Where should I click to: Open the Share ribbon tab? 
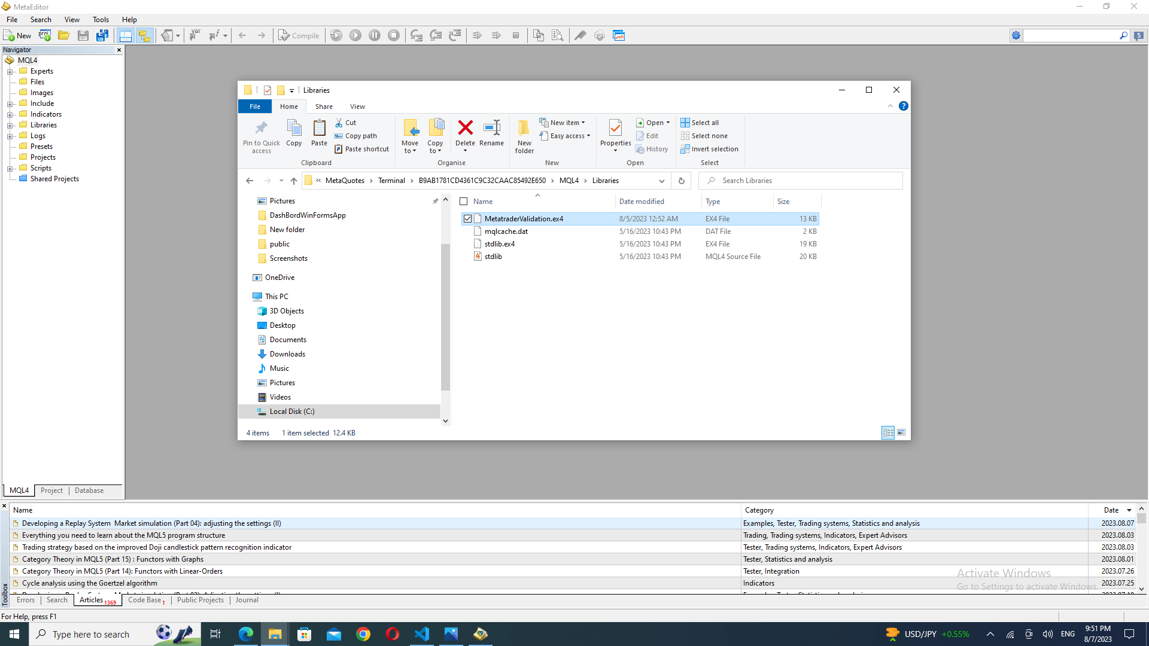pos(324,106)
